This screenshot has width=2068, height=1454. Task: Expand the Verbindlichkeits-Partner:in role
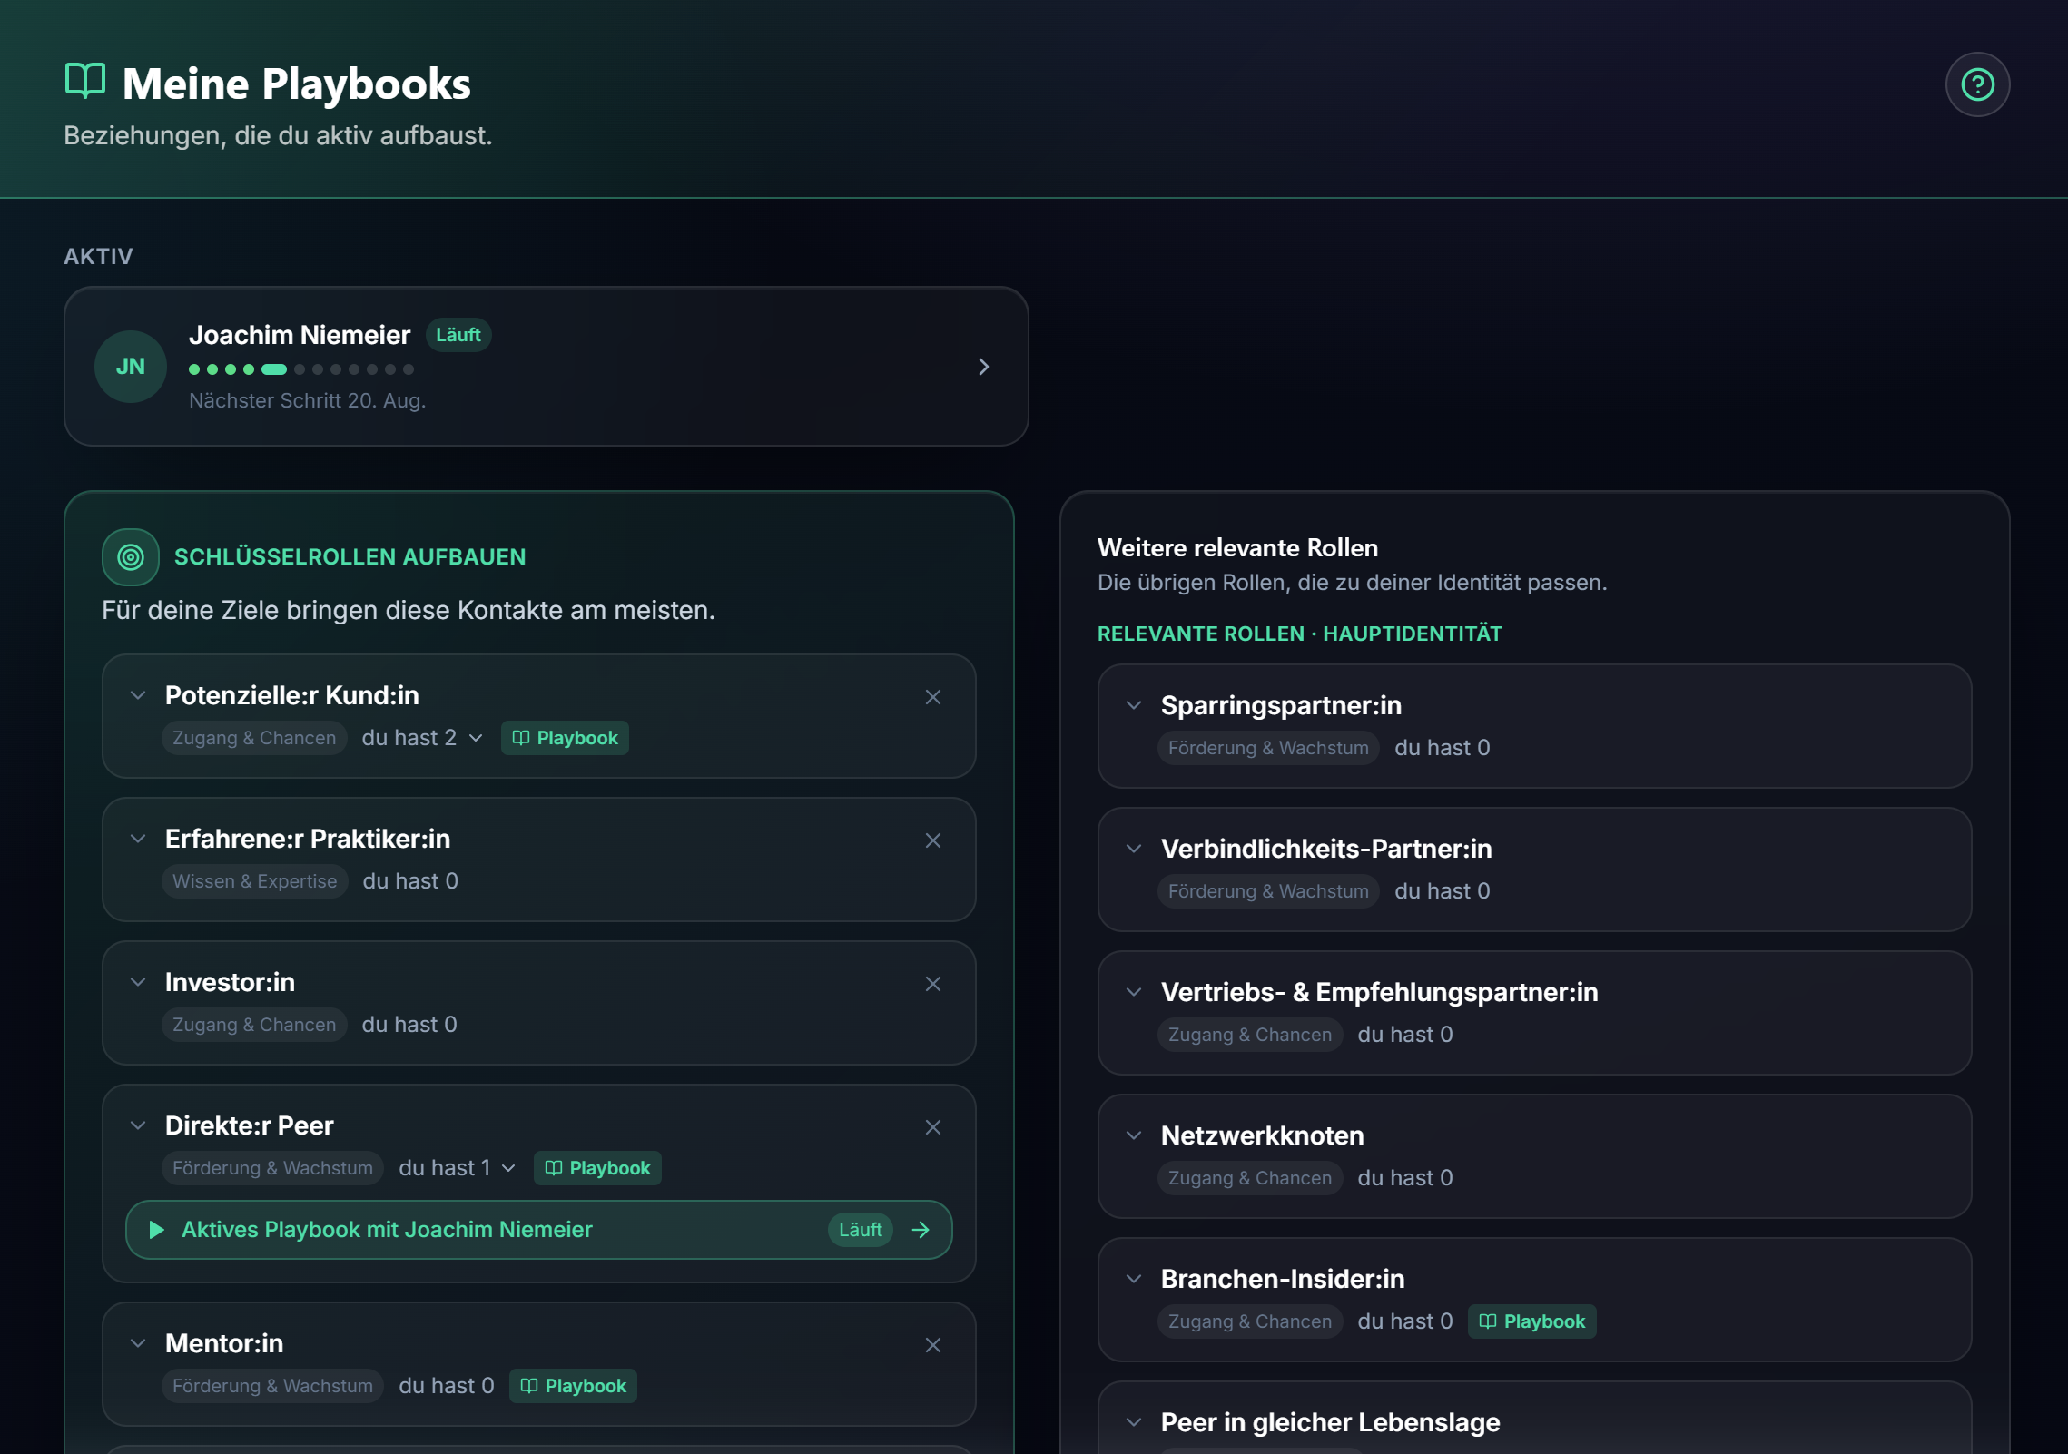[x=1134, y=849]
